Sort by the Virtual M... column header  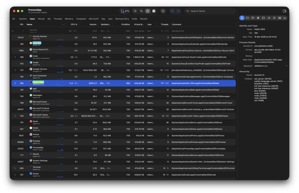[x=139, y=25]
